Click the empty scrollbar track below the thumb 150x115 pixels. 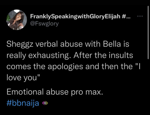point(148,86)
